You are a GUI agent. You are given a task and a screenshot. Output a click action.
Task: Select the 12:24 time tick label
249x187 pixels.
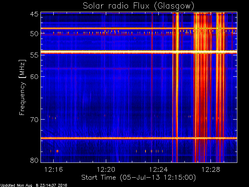158,170
